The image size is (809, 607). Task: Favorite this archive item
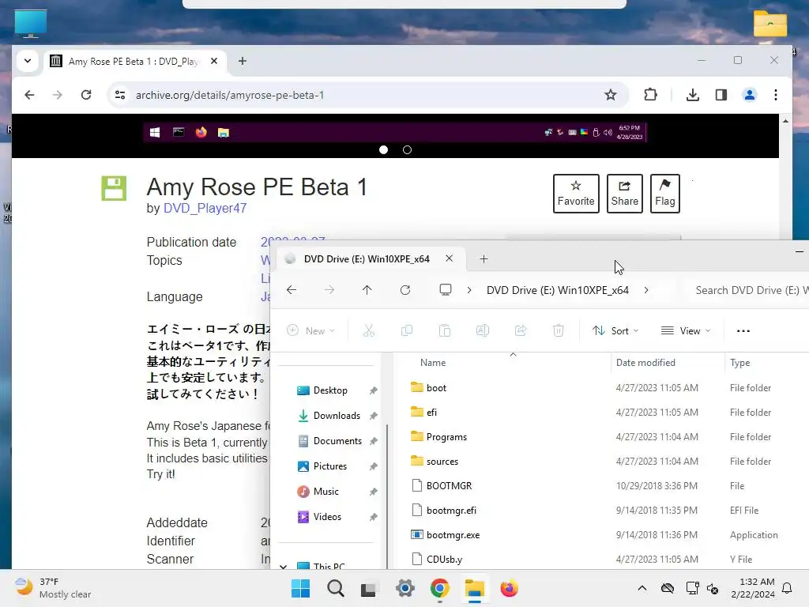point(576,194)
